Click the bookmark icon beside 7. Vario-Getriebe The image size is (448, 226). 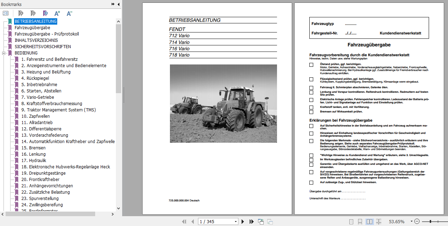point(17,97)
